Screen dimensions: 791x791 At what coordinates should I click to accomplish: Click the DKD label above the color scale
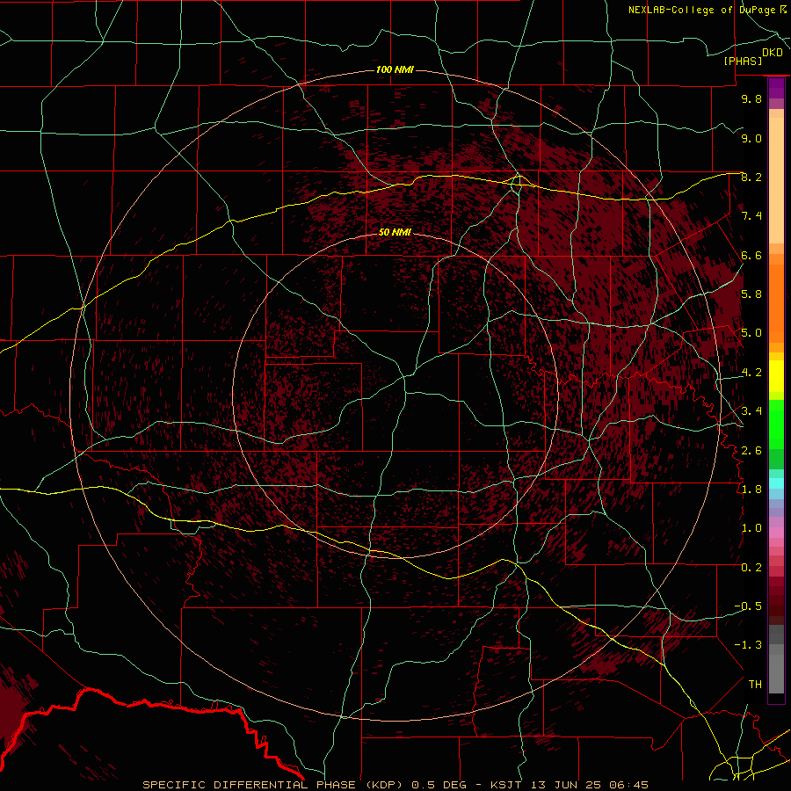(773, 53)
